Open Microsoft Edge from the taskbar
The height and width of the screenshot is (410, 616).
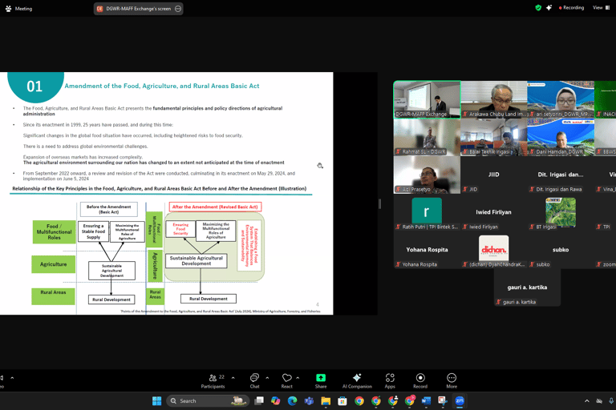click(292, 400)
